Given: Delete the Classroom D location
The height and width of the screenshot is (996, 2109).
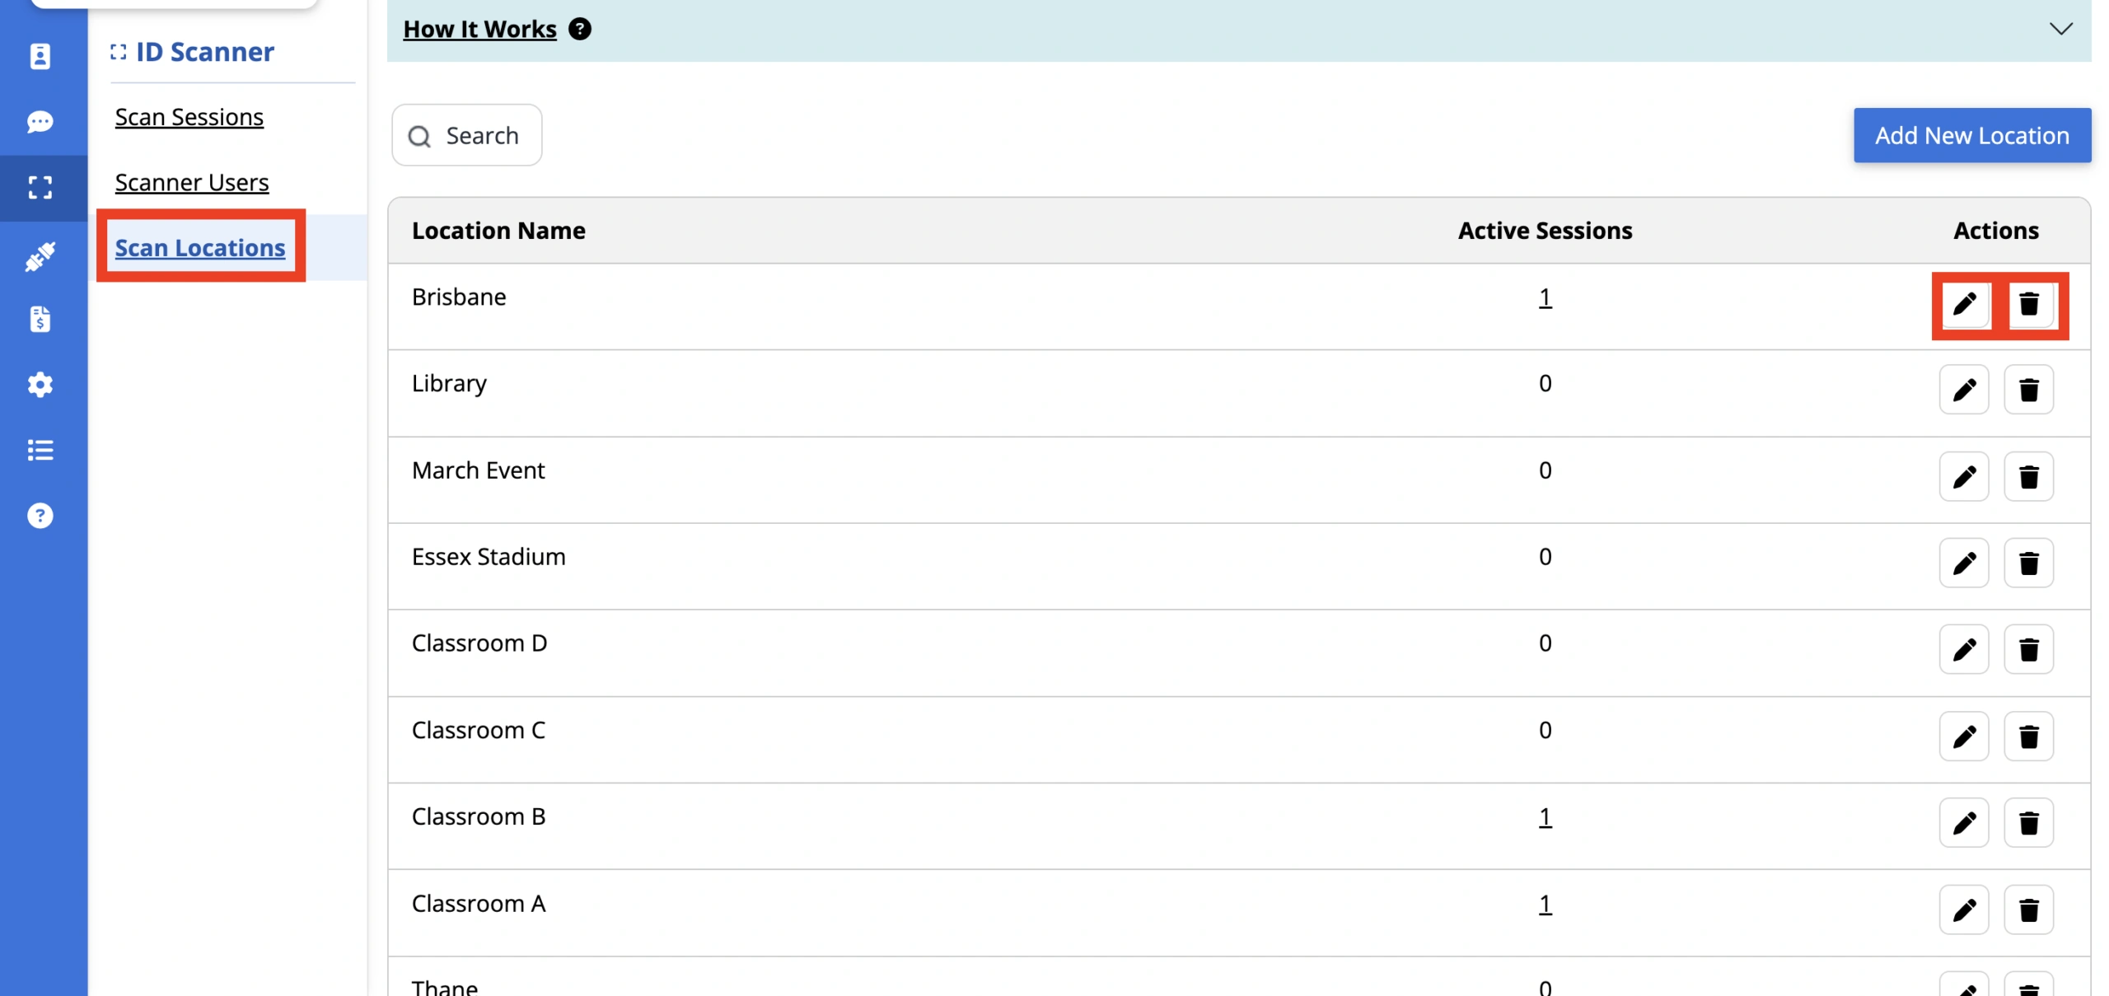Looking at the screenshot, I should 2028,649.
